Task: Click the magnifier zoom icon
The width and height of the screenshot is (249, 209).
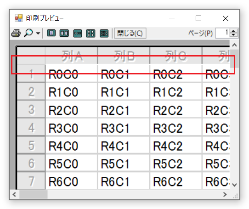Action: point(28,33)
